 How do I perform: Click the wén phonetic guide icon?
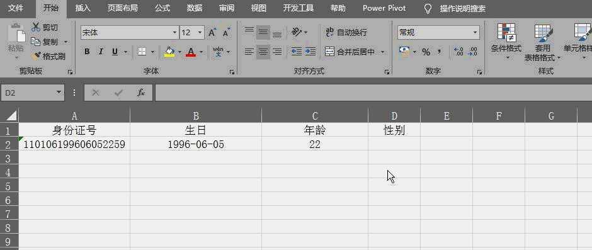point(218,52)
